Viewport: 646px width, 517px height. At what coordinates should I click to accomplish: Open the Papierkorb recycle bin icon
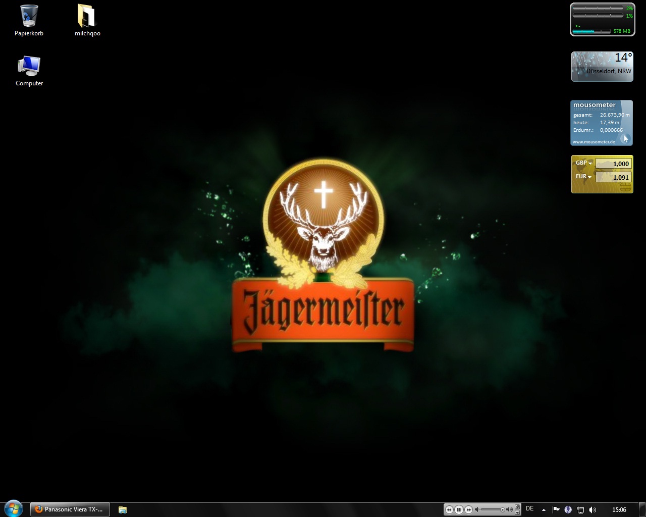point(29,20)
